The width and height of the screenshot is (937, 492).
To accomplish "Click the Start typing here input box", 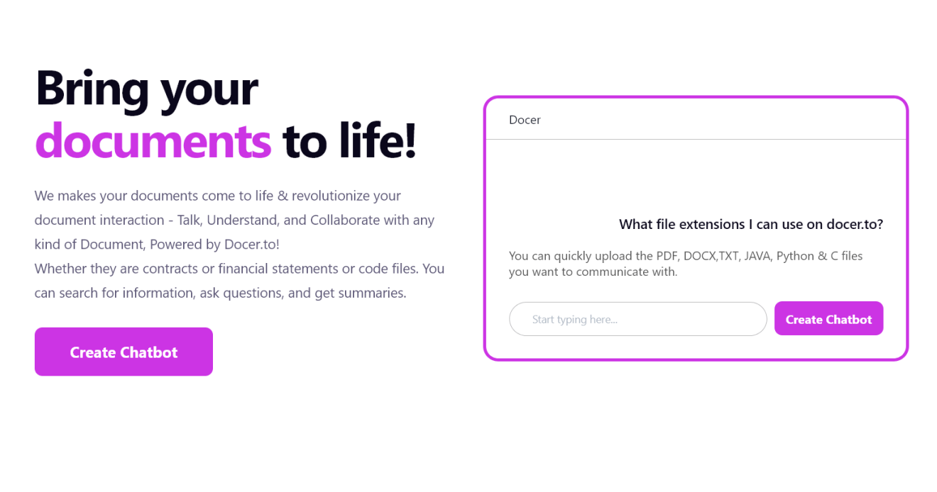I will coord(637,318).
